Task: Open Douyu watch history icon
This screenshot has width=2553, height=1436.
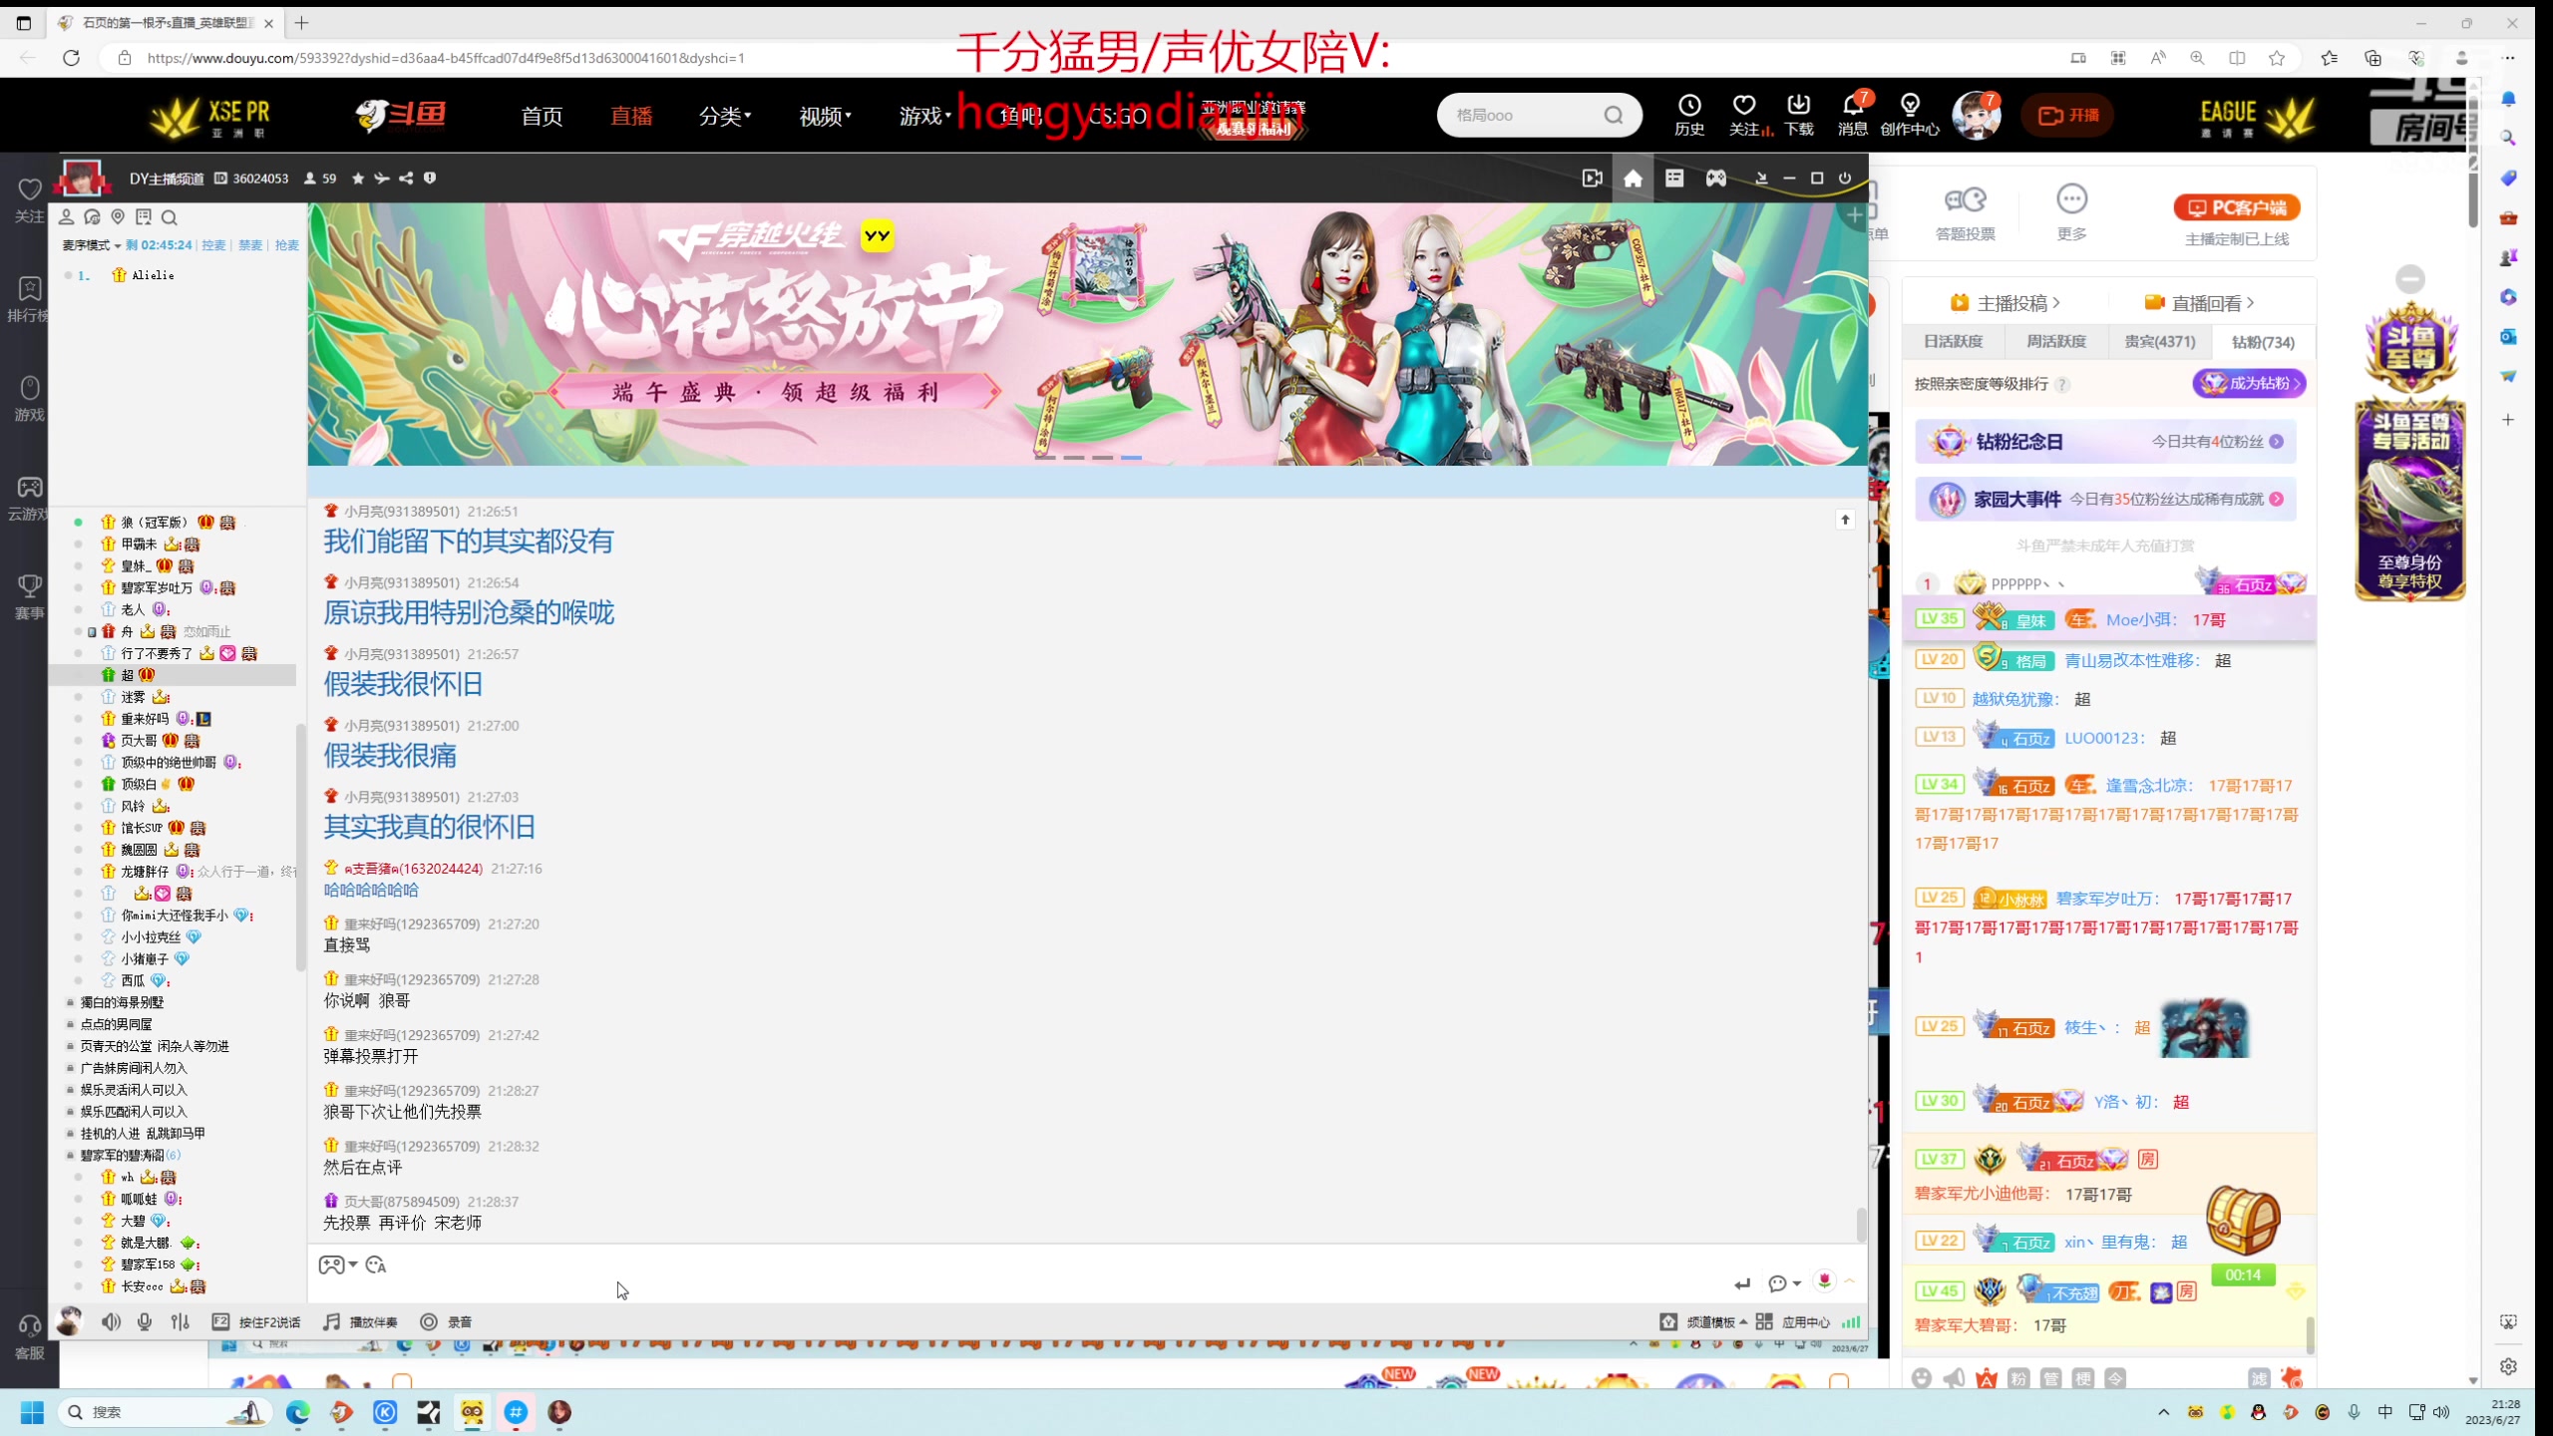Action: pos(1689,115)
